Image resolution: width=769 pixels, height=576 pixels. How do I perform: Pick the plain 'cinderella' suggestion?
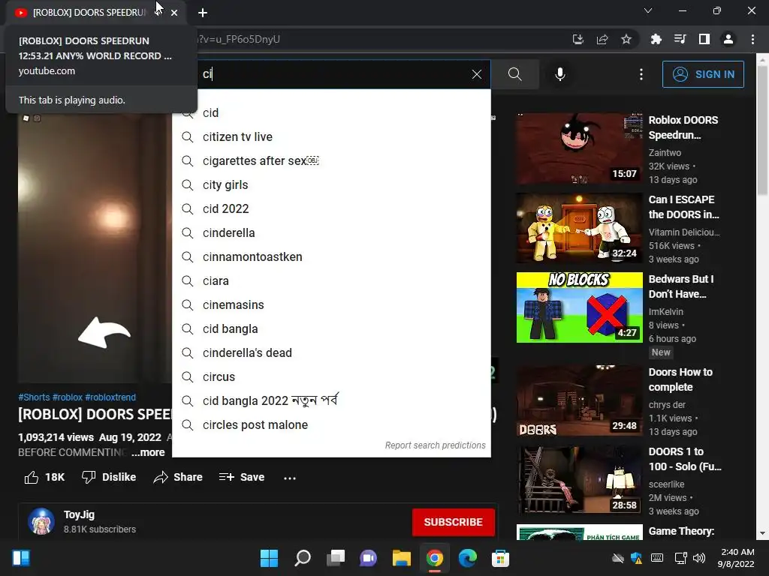click(x=331, y=232)
